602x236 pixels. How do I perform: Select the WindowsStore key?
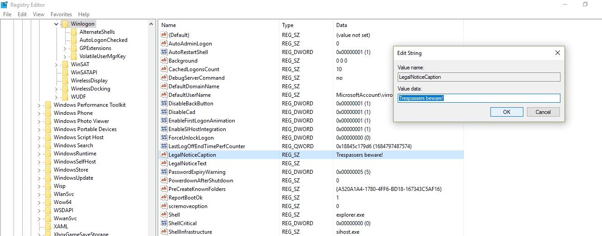click(x=71, y=170)
